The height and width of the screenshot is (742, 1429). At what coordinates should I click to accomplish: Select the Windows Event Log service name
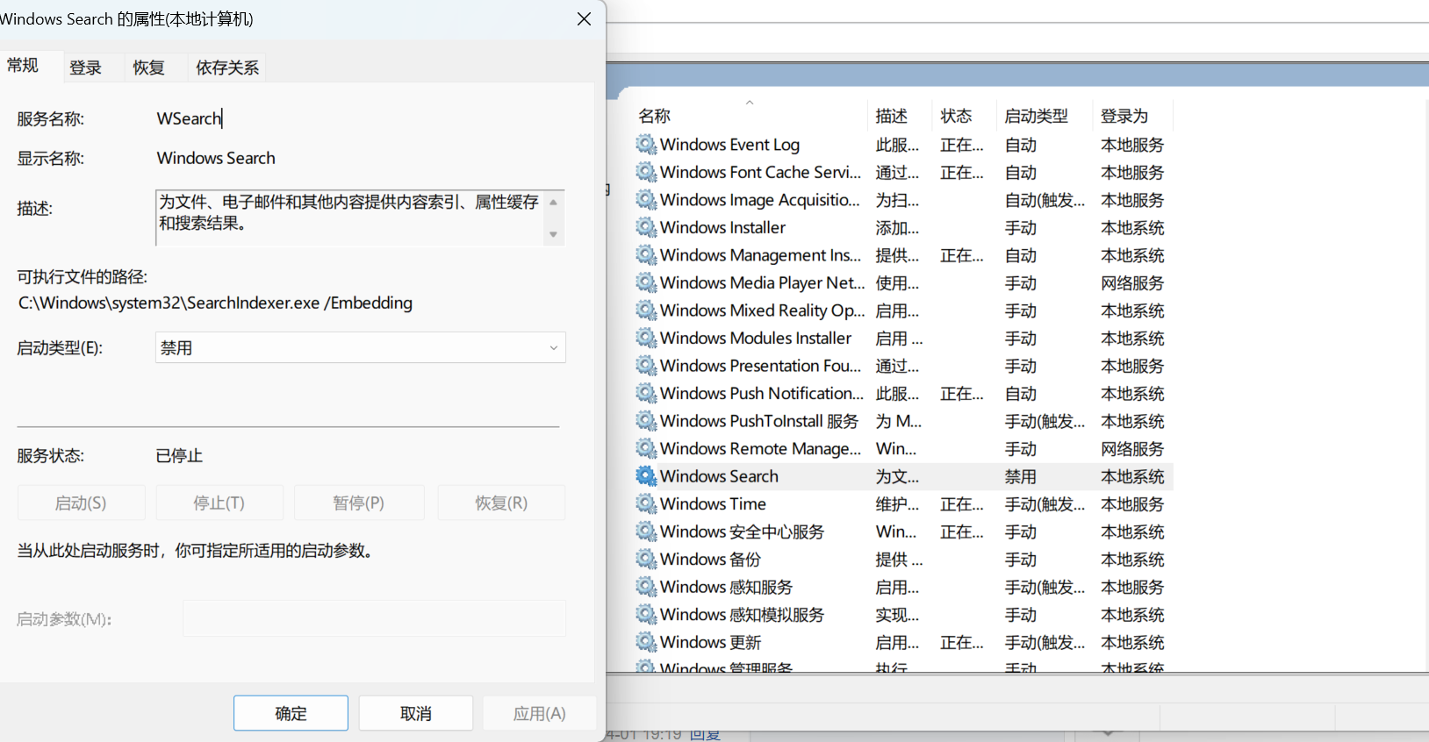(x=729, y=145)
